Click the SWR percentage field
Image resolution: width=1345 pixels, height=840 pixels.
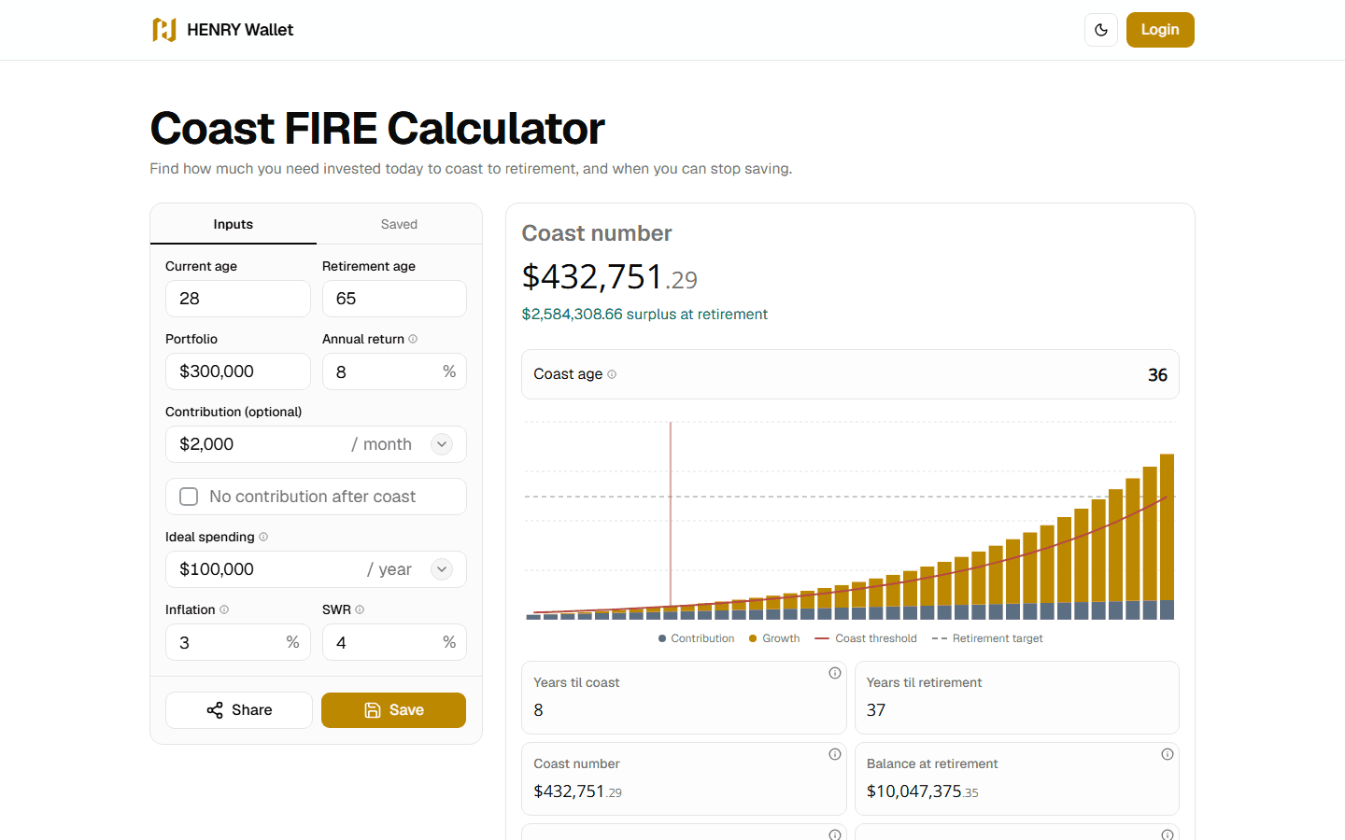coord(394,642)
